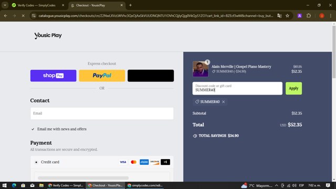Click the Gospel Piano Mastery product thumbnail
336x189 pixels.
click(x=201, y=69)
